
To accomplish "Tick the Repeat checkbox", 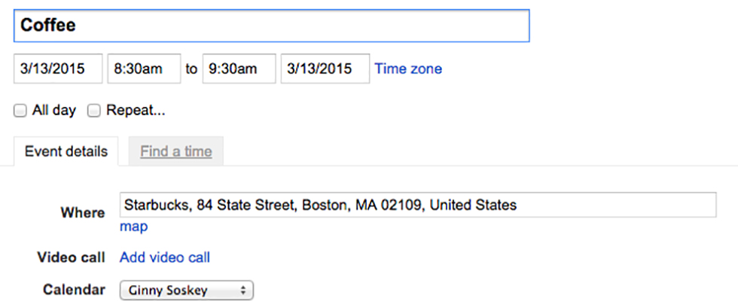I will click(94, 111).
